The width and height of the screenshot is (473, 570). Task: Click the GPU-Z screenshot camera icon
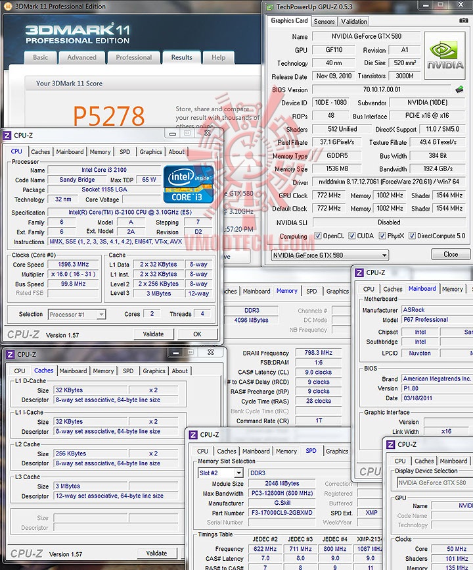coord(463,20)
